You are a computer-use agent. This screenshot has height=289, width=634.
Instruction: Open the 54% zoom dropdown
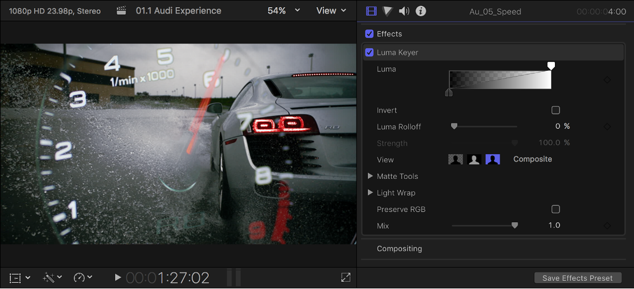tap(283, 10)
